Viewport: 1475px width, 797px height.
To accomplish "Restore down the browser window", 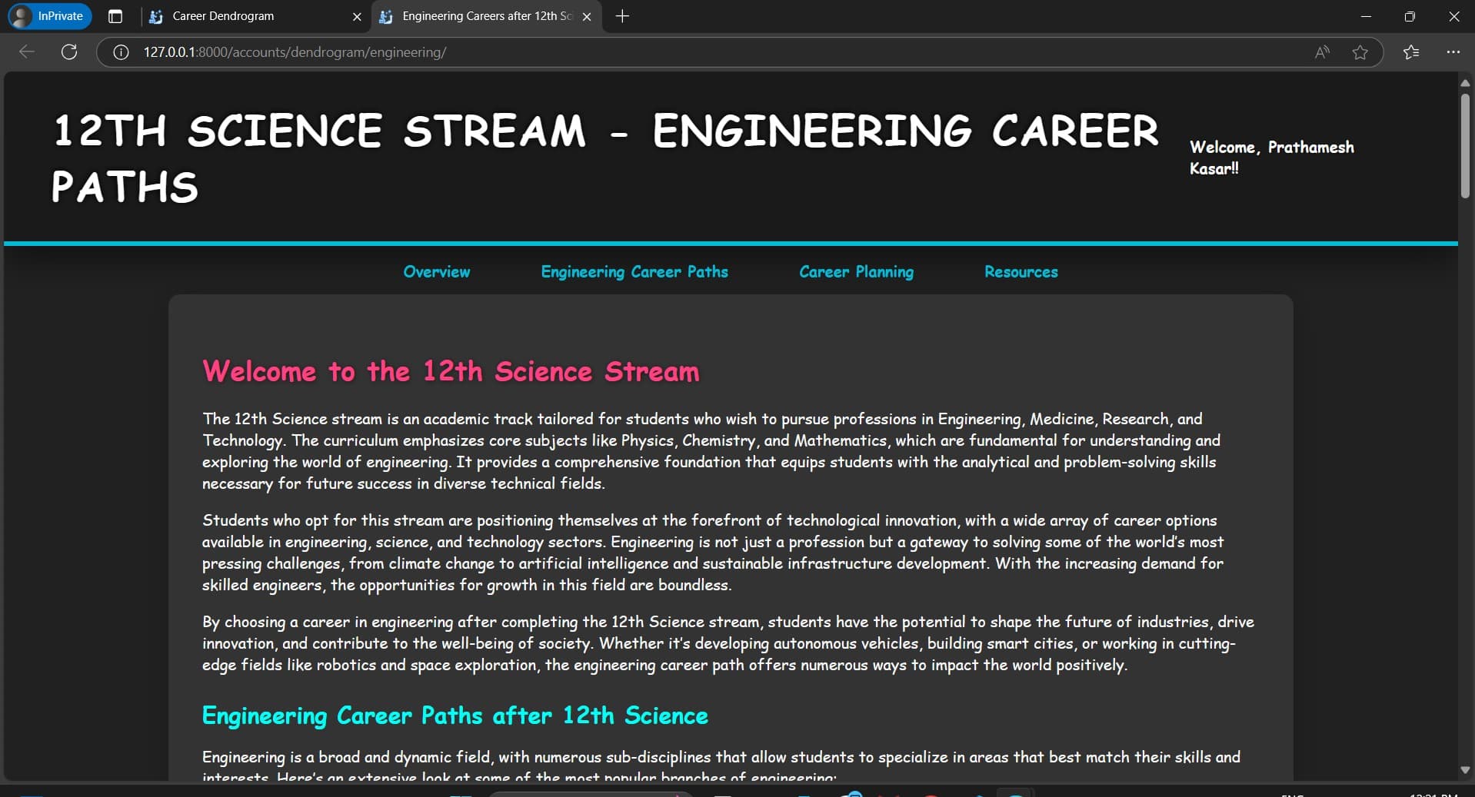I will (x=1410, y=16).
